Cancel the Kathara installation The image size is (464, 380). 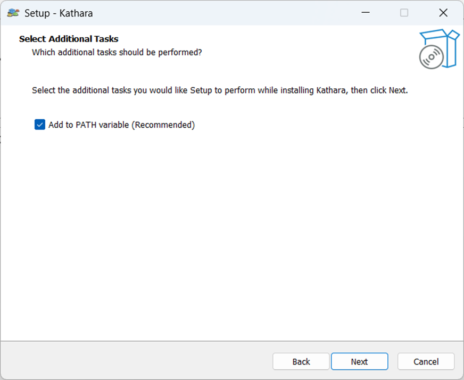tap(426, 361)
